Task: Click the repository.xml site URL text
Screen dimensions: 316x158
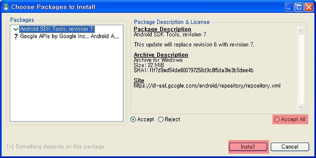Action: tap(207, 86)
